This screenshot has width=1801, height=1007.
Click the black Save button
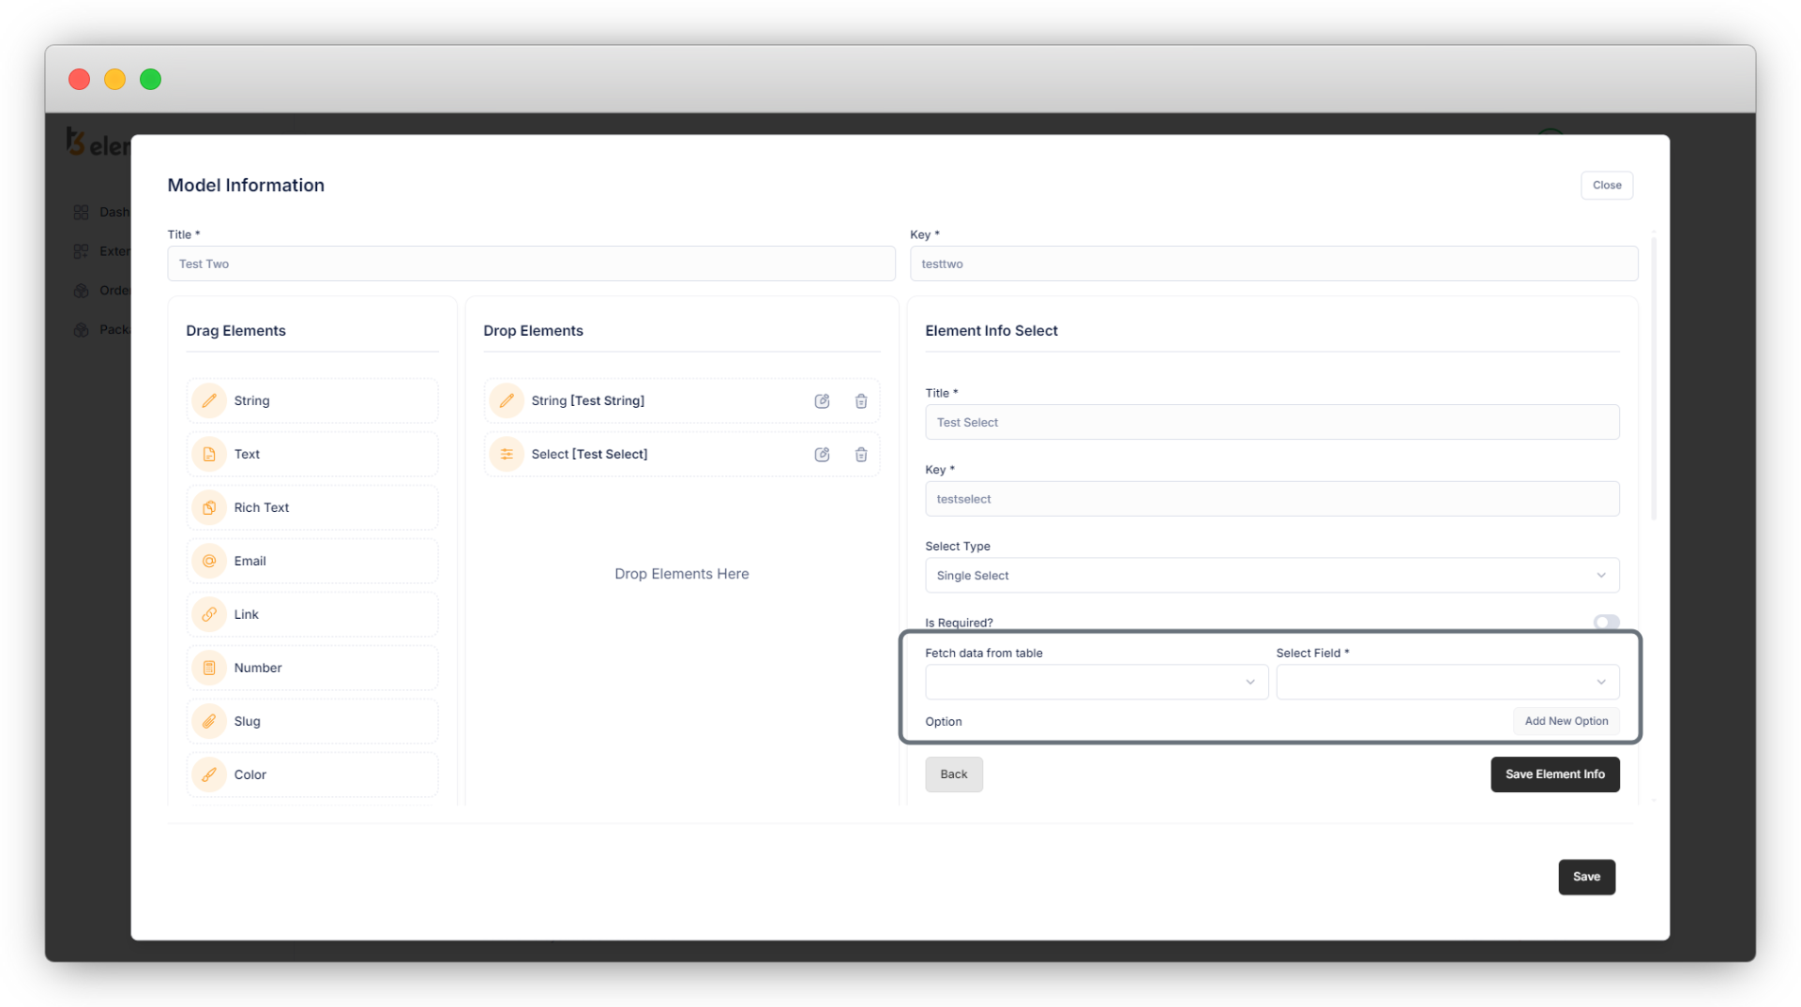(1585, 877)
